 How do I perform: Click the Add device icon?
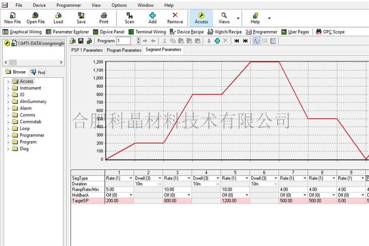pyautogui.click(x=152, y=18)
